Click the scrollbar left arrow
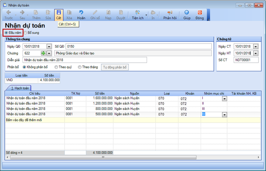This screenshot has width=266, height=171. [7, 157]
